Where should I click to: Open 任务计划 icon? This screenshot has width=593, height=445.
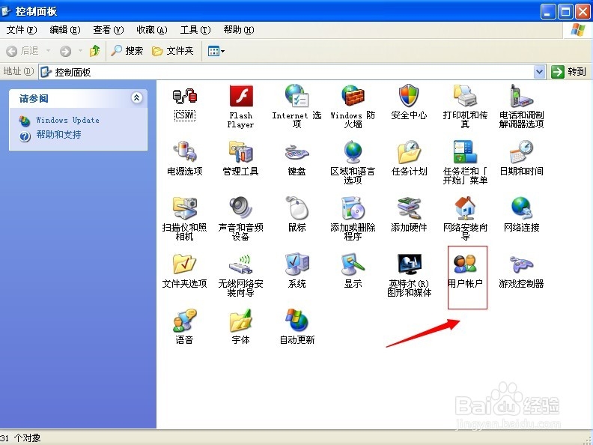(x=409, y=152)
